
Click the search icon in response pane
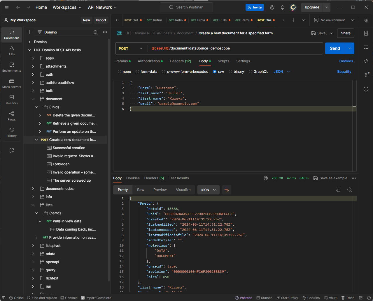(349, 190)
